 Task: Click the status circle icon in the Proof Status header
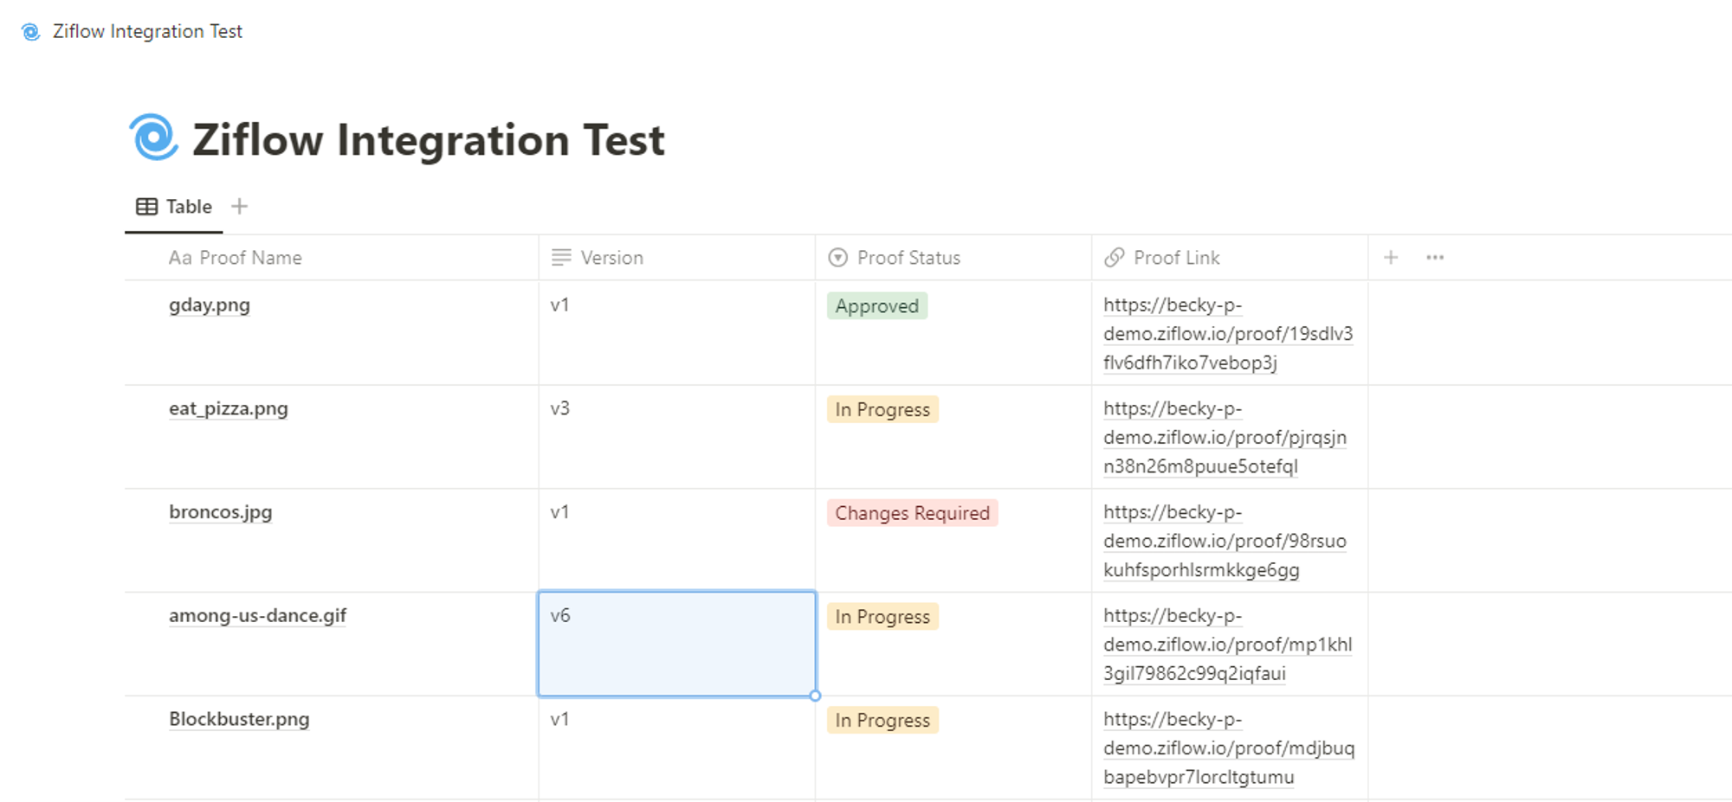coord(837,258)
